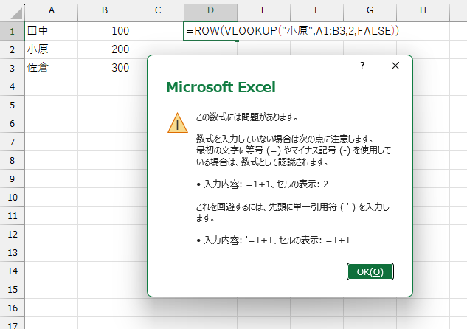Click cell A3 containing 佐倉

(52, 68)
